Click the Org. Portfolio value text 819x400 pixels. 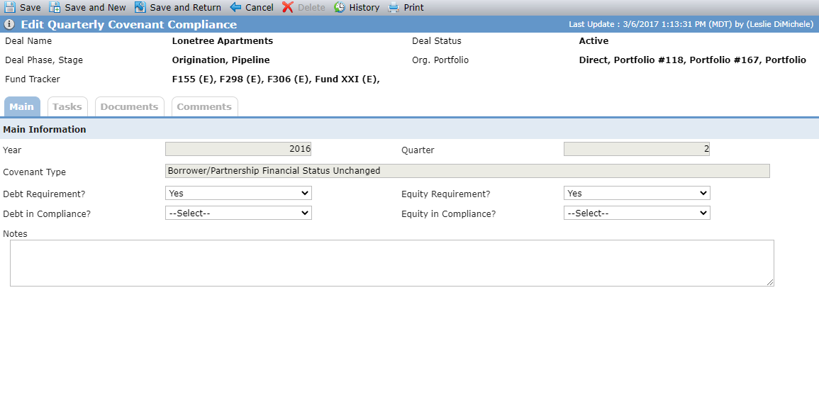tap(693, 60)
